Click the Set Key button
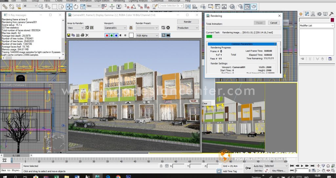The height and width of the screenshot is (178, 336). 258,171
